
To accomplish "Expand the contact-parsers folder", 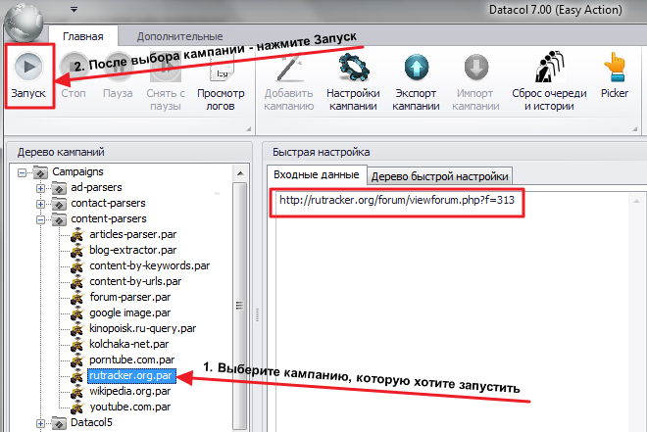I will 40,204.
